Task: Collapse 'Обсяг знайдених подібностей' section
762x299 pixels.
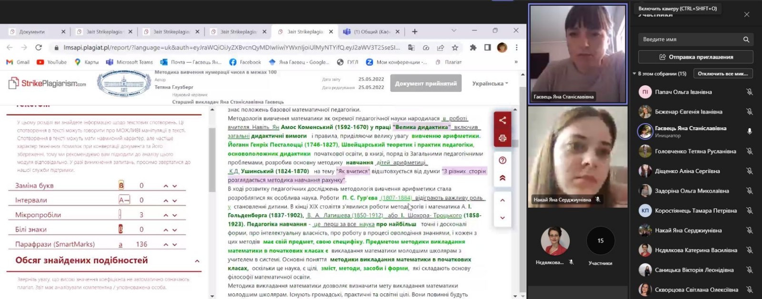Action: pos(197,261)
